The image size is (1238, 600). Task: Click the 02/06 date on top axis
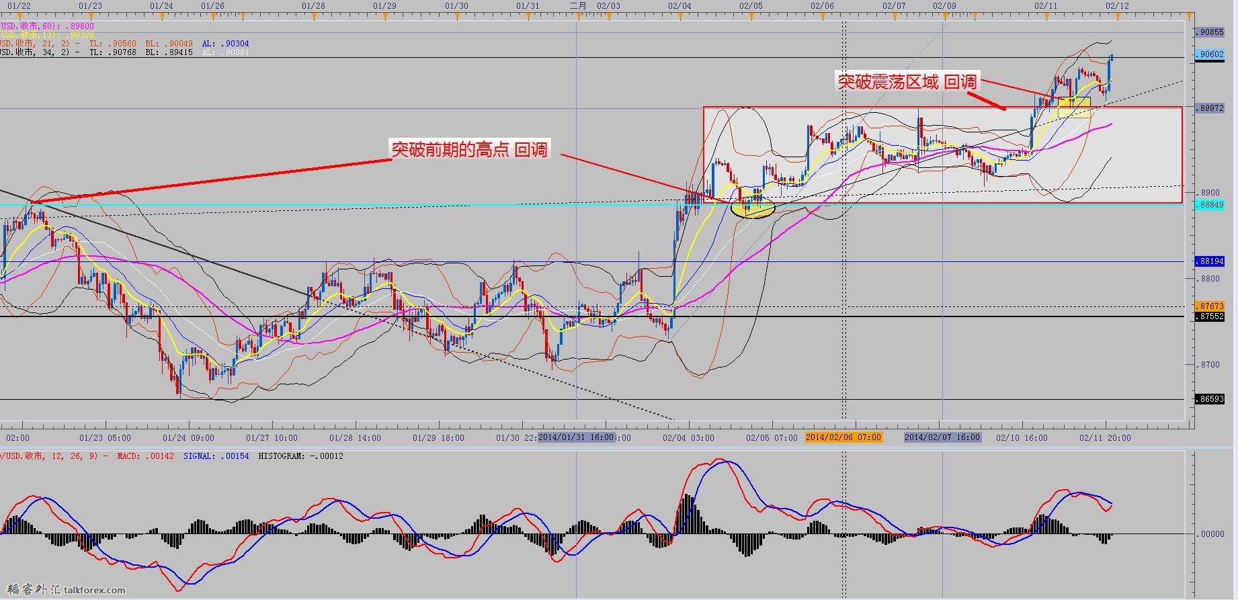822,5
